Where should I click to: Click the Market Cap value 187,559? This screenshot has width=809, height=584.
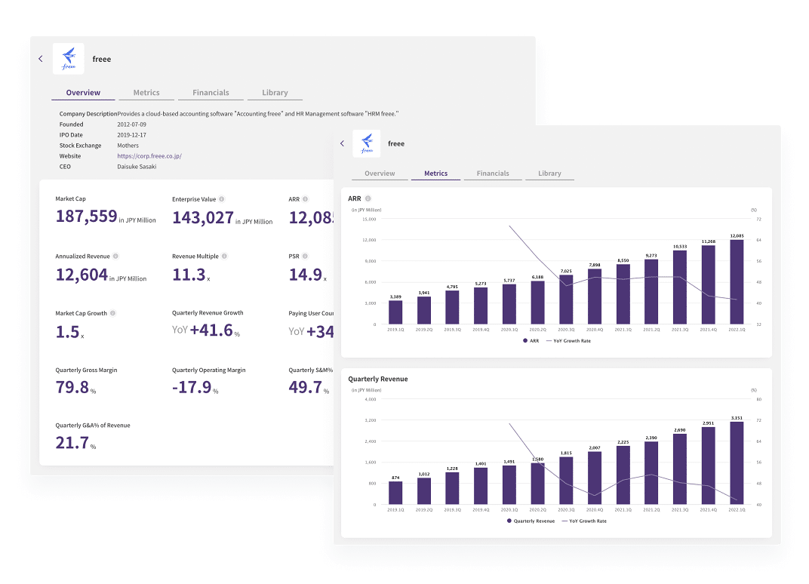[x=87, y=216]
